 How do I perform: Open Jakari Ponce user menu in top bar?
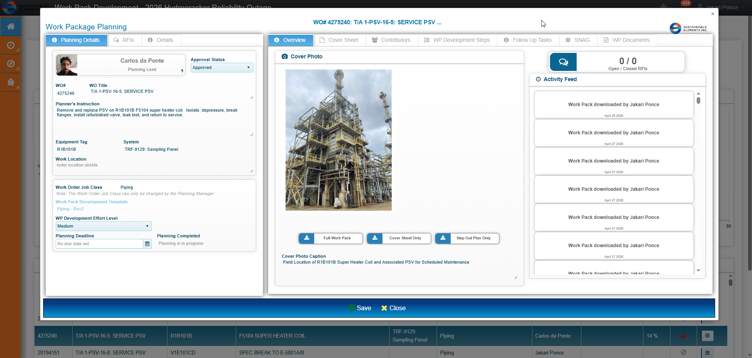coord(721,7)
